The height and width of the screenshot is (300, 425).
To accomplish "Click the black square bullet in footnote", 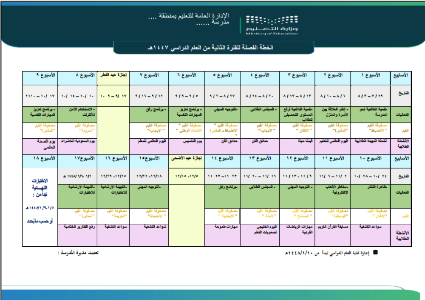I will pyautogui.click(x=375, y=252).
